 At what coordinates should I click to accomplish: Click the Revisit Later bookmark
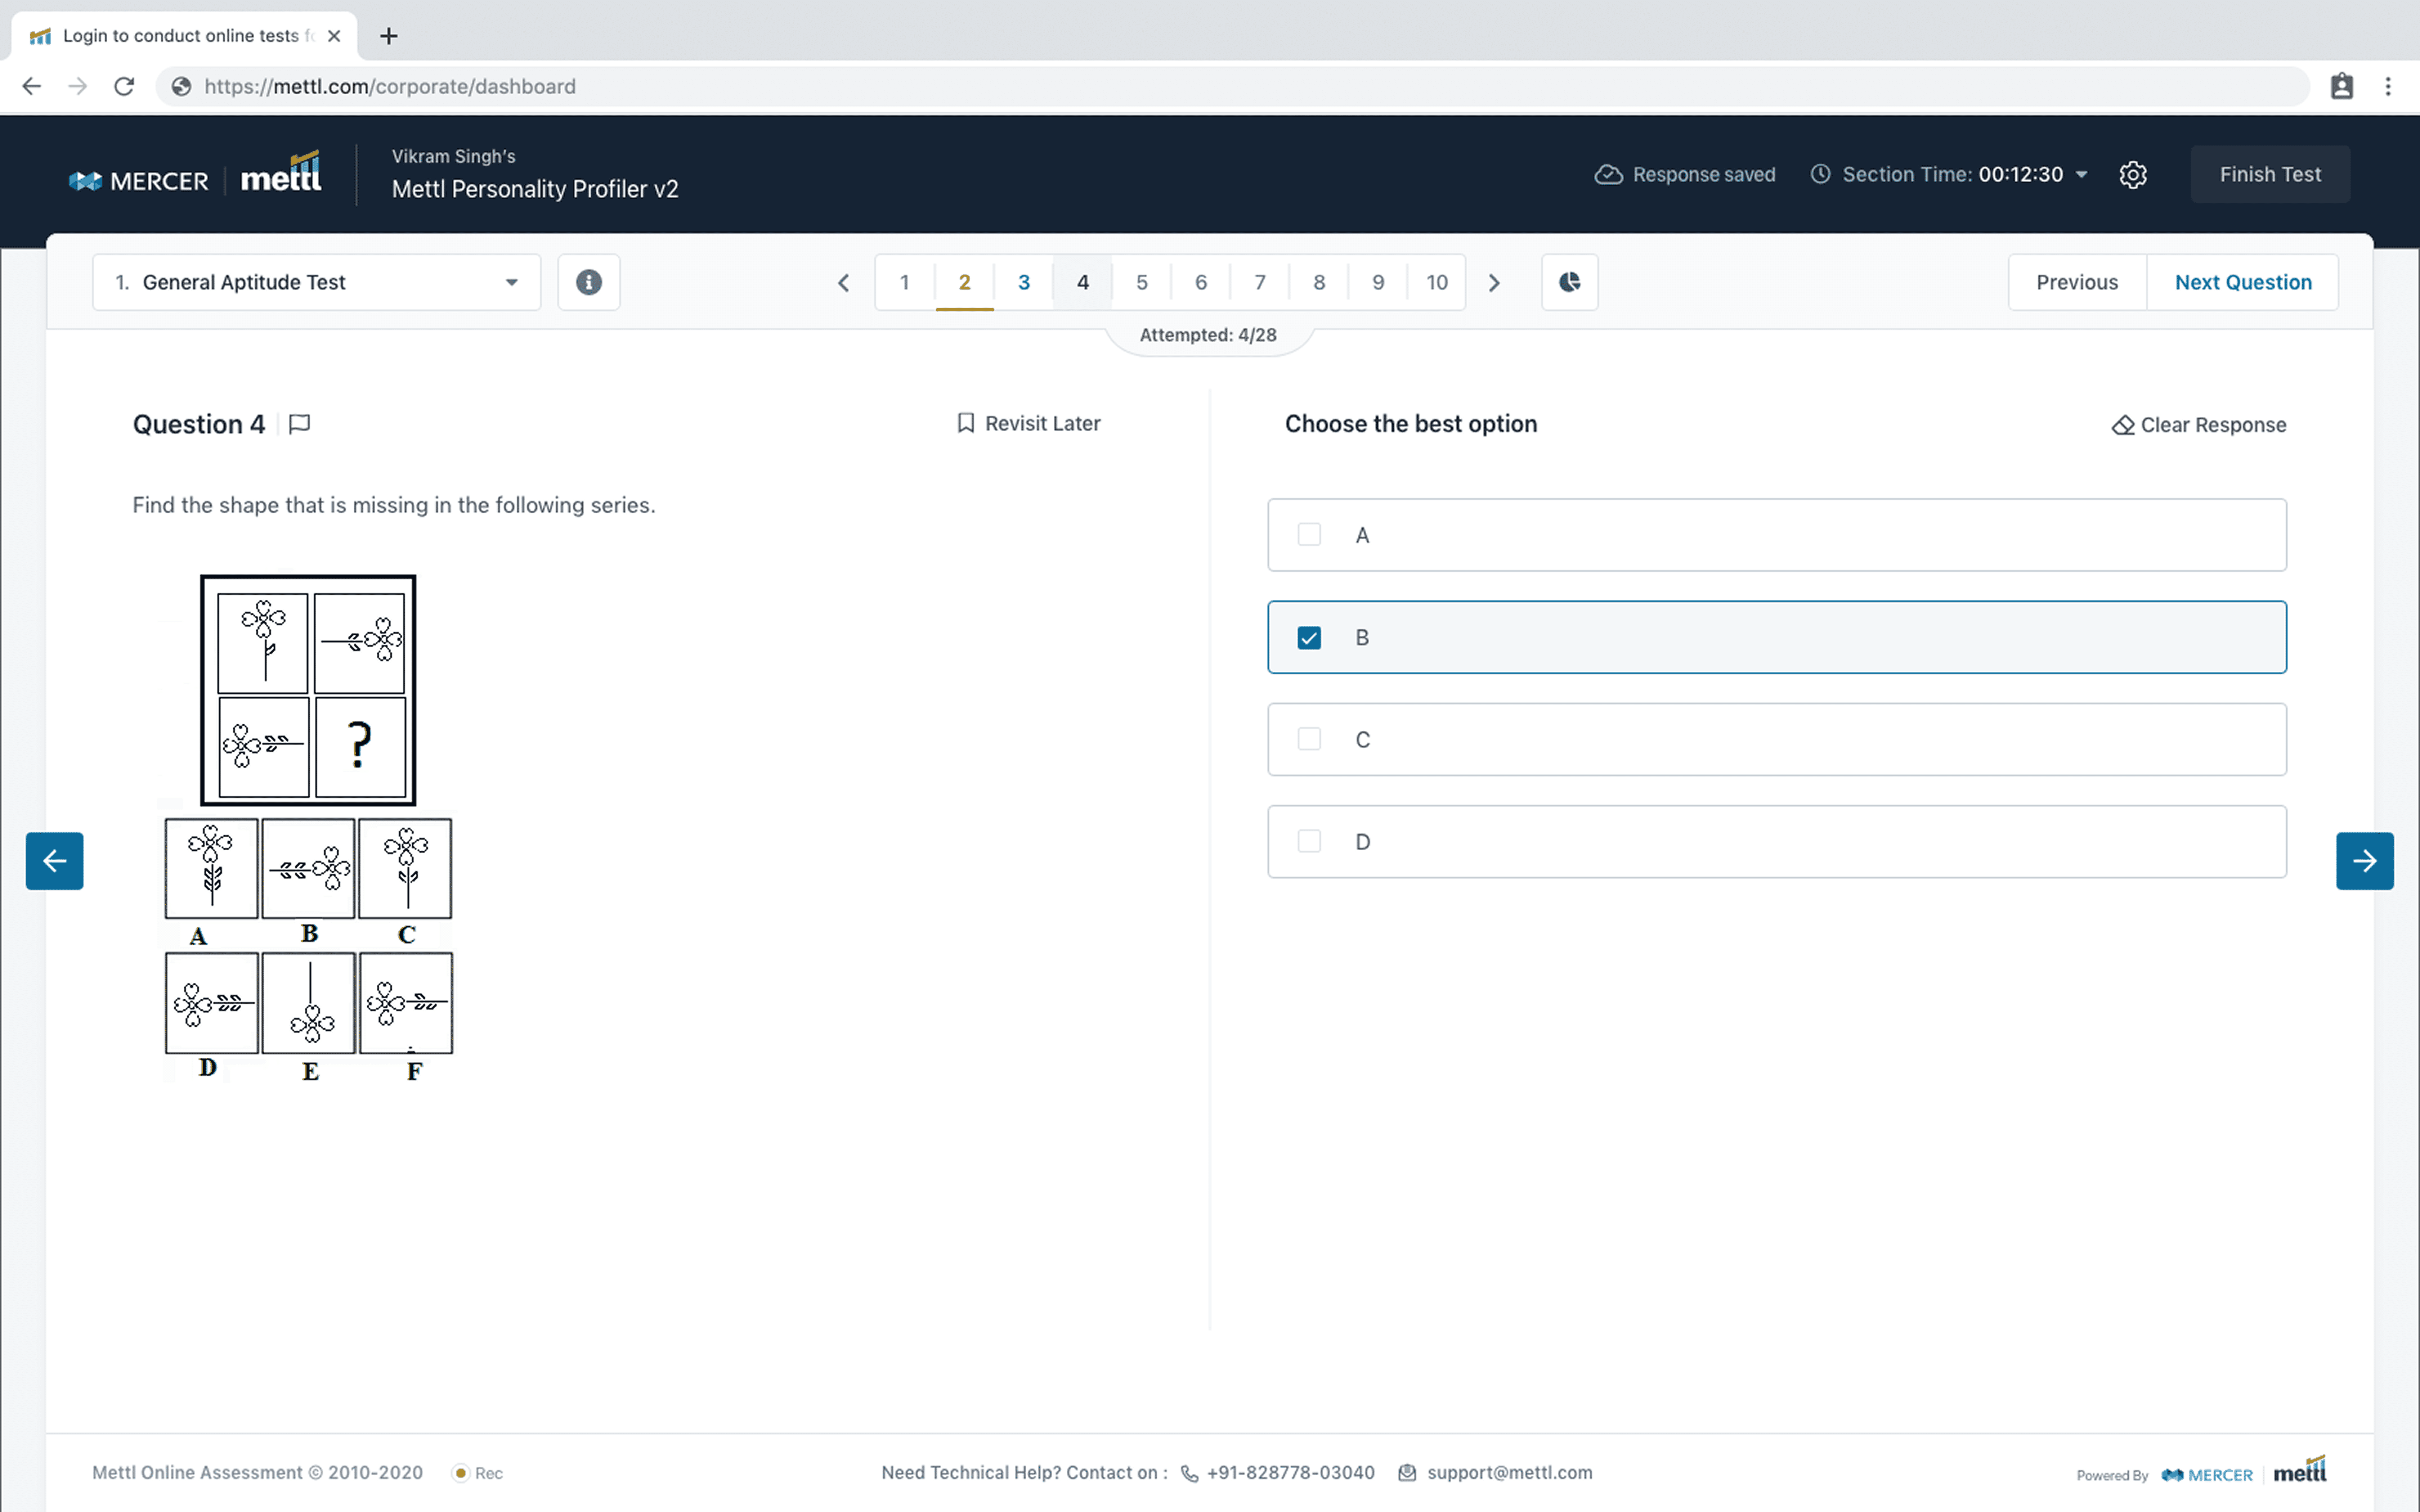tap(1028, 423)
